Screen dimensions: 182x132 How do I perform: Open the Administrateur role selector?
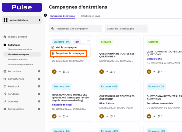coord(22,20)
